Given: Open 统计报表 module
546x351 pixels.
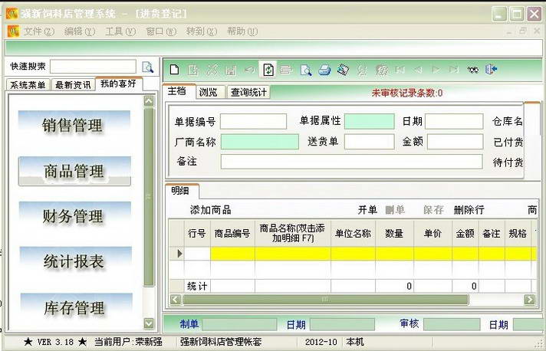Looking at the screenshot, I should click(75, 261).
